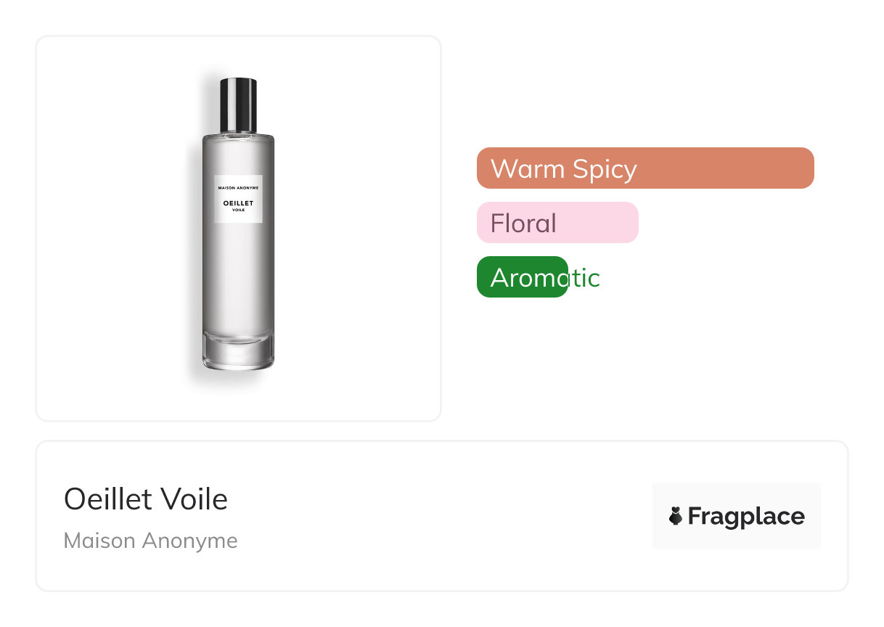
Task: Select the green Aromatic accord bar
Action: pos(522,277)
